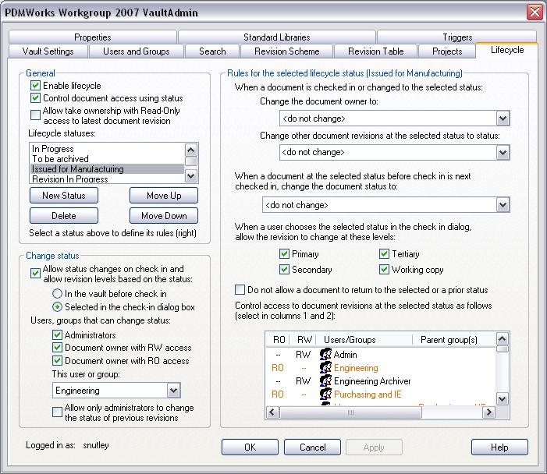
Task: Open the Revision Table tab
Action: pyautogui.click(x=375, y=51)
